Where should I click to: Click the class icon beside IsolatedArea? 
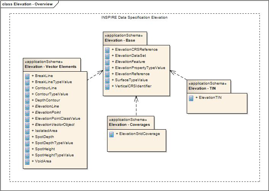27,131
